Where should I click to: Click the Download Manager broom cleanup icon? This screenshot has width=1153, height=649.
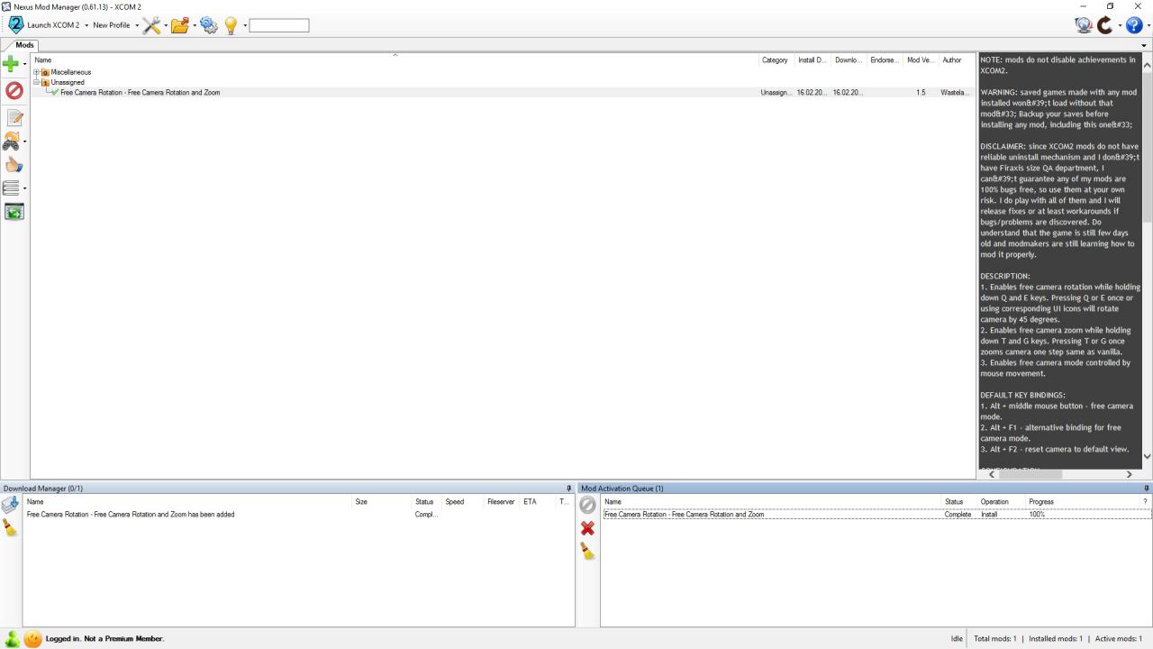pos(10,528)
